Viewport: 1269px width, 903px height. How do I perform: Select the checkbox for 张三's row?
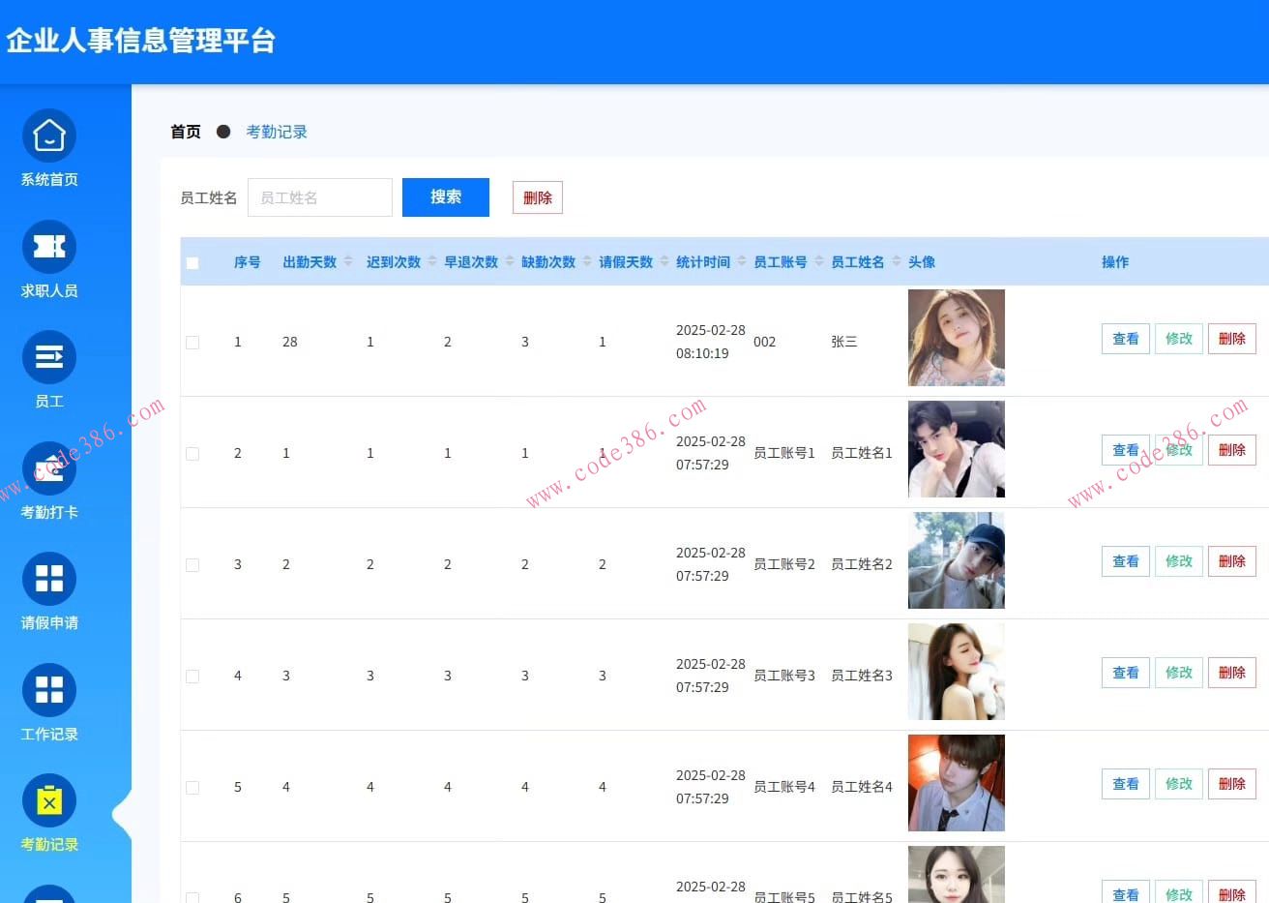coord(192,342)
